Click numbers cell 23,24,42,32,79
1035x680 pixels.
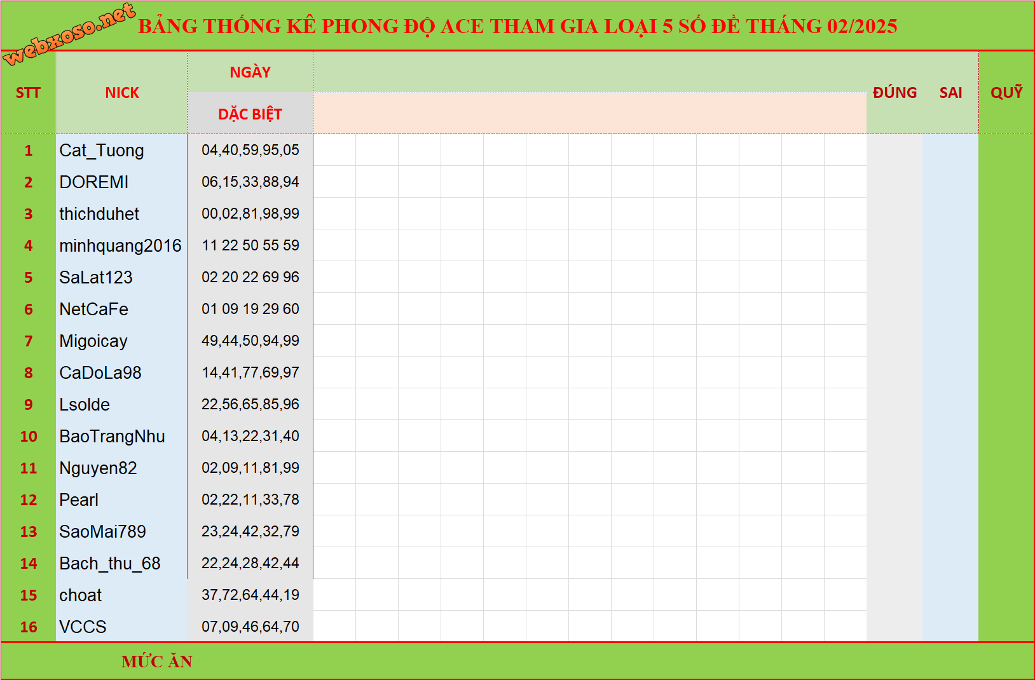point(250,531)
